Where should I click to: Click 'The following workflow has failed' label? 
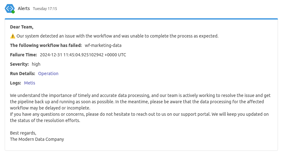pyautogui.click(x=46, y=45)
